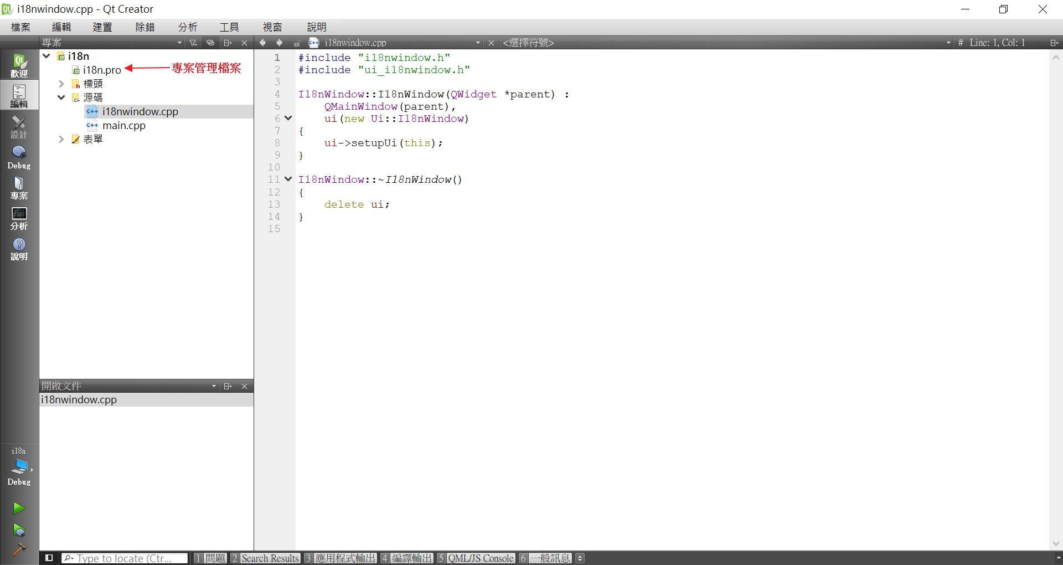Image resolution: width=1063 pixels, height=565 pixels.
Task: Show the Issues (問題) output pane
Action: pyautogui.click(x=210, y=558)
